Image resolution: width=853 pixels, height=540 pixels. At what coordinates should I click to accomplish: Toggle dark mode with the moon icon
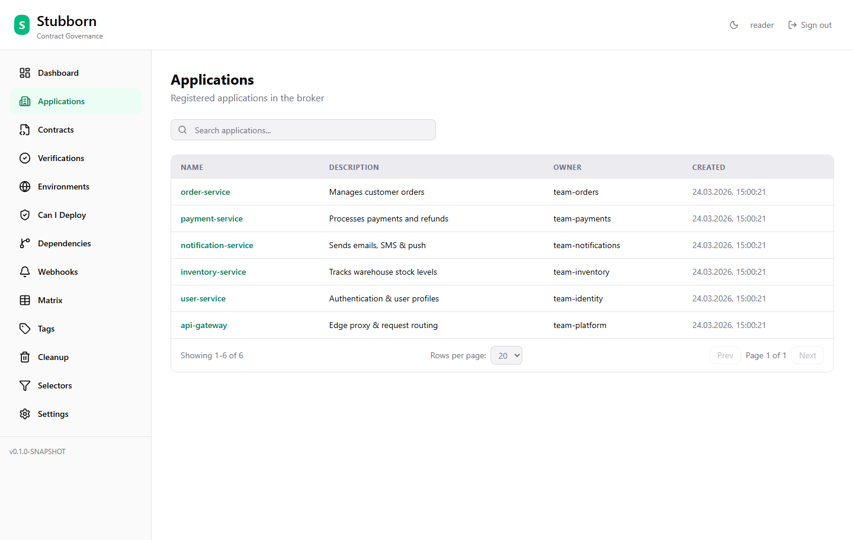coord(734,25)
